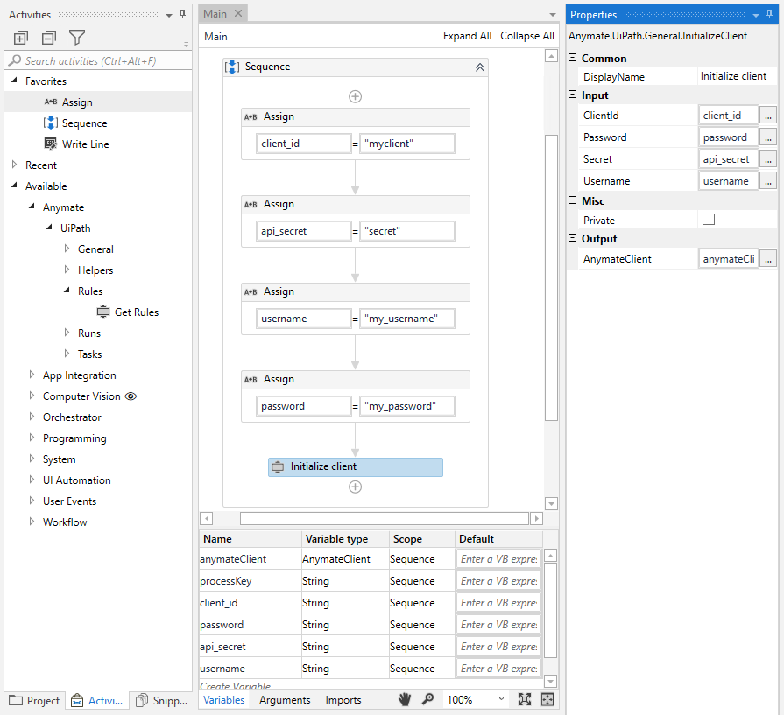Open the ellipsis button for ClientId
Viewport: 784px width, 715px height.
pos(767,116)
